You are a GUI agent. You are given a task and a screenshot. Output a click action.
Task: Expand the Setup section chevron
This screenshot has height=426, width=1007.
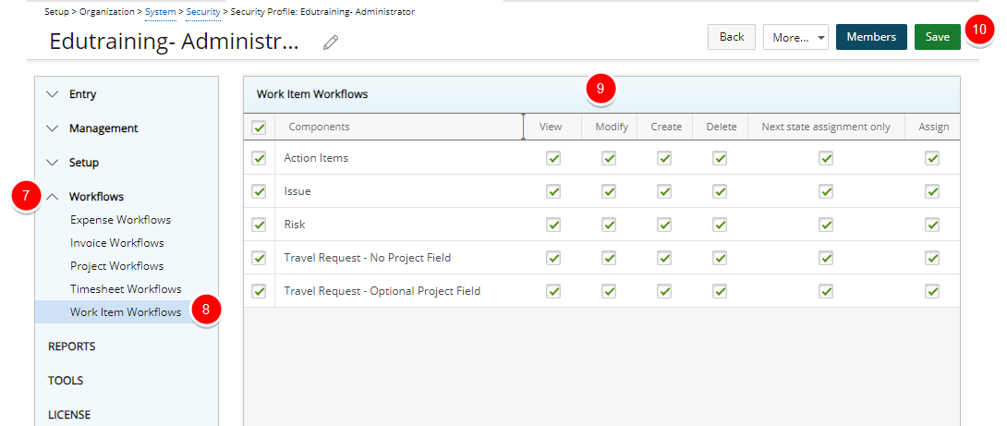53,163
